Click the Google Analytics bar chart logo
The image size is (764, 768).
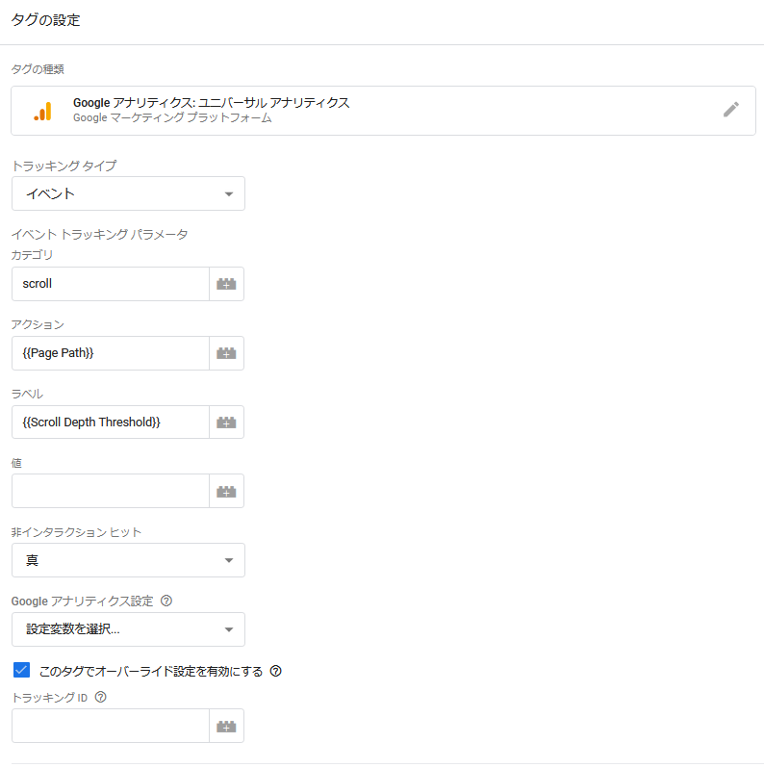43,112
